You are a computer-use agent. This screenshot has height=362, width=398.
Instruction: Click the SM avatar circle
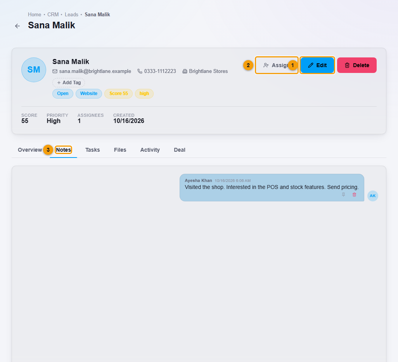tap(34, 70)
